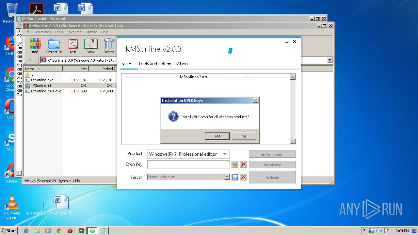
Task: Open the VLC media player desktop icon
Action: click(x=11, y=207)
